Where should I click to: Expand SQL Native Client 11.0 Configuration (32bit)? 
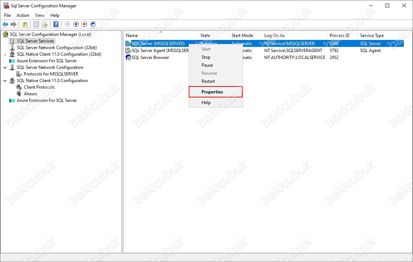point(5,54)
